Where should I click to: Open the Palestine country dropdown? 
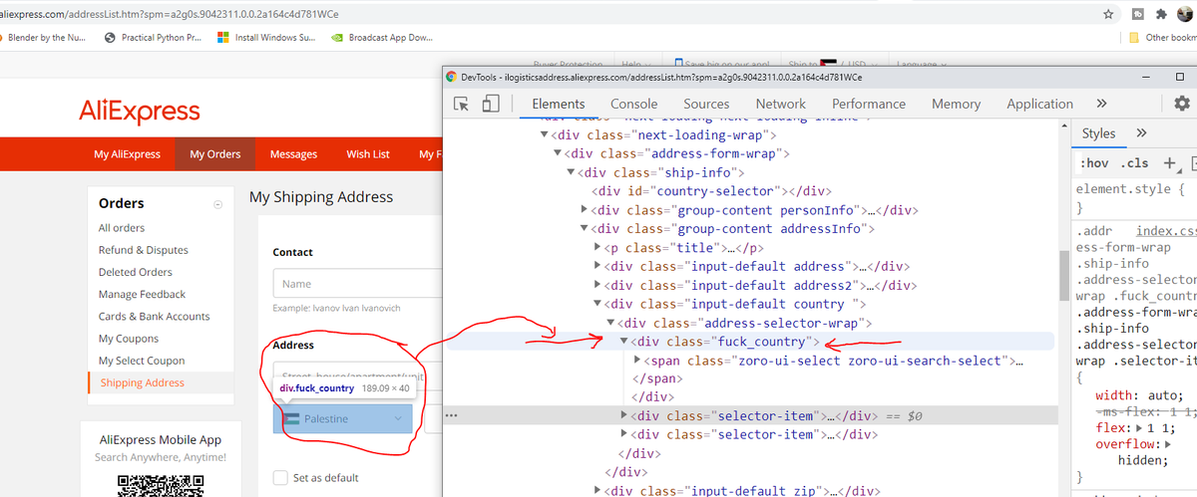[344, 419]
